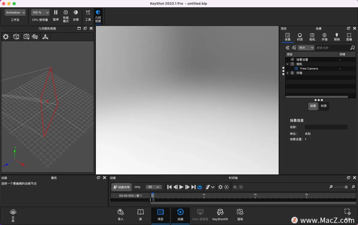Collapse the scene tree with double chevron icon
The width and height of the screenshot is (358, 225).
(x=287, y=47)
